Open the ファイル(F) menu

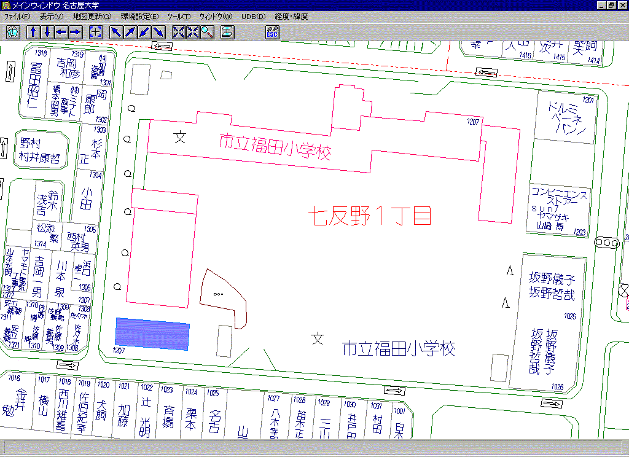point(17,17)
